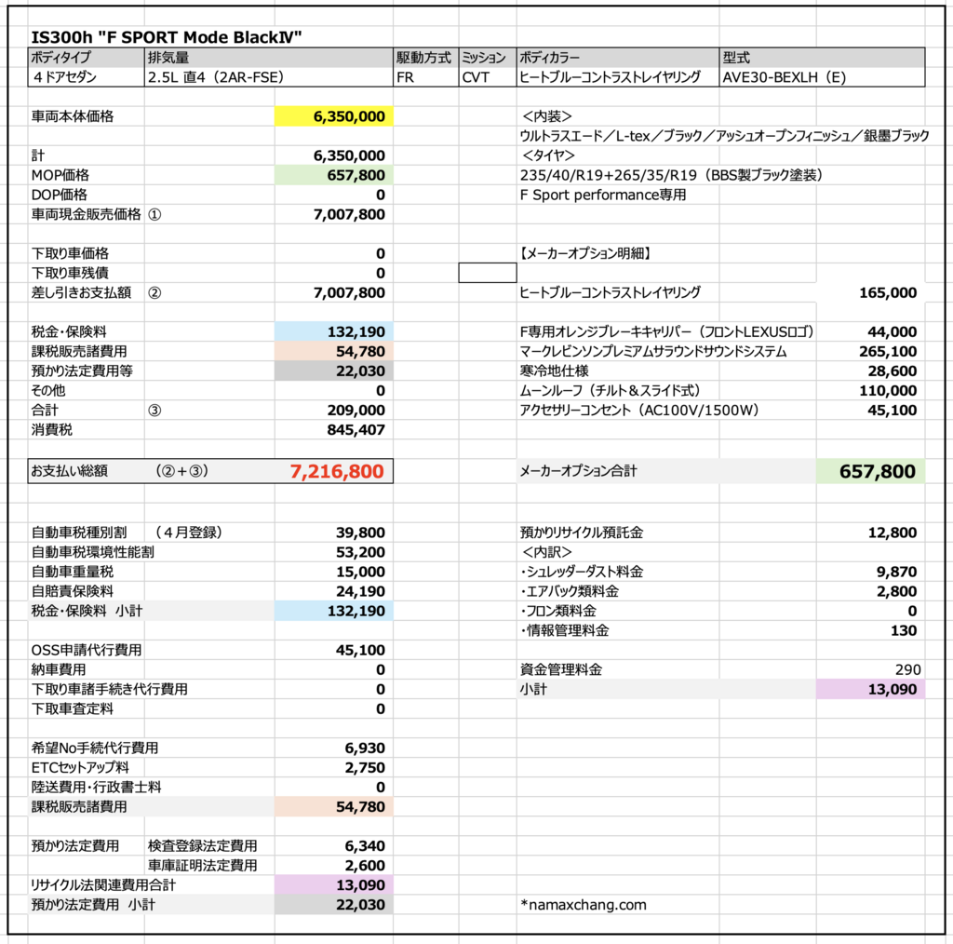Select the 合計 value 209,000
This screenshot has width=953, height=944.
(356, 411)
